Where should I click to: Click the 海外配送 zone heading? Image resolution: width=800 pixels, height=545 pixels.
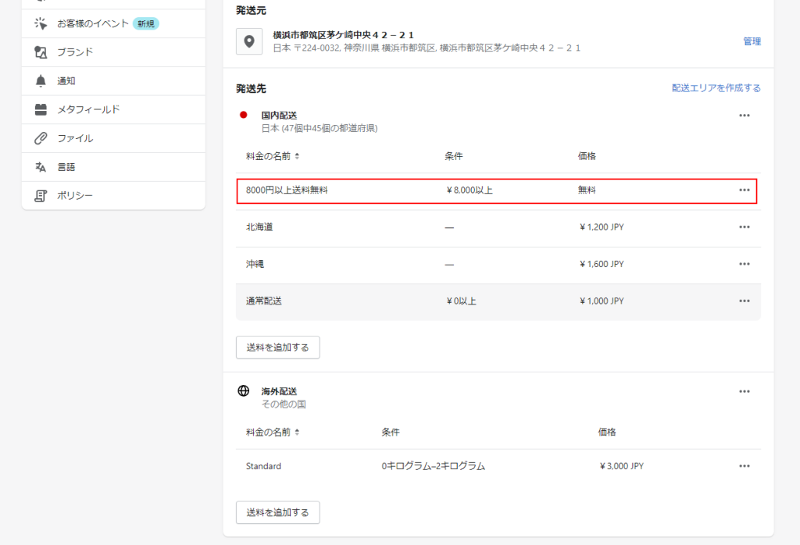coord(279,391)
